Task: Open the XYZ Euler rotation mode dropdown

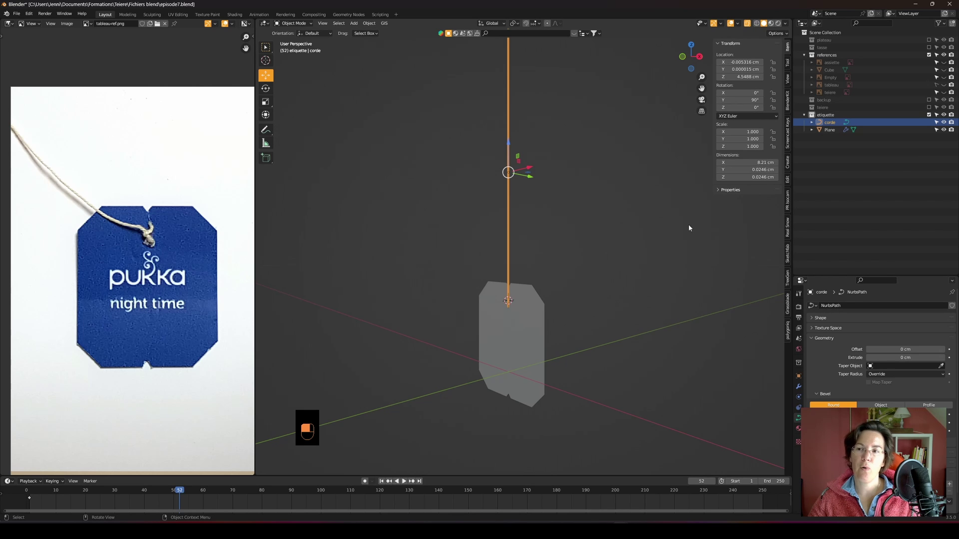Action: point(747,116)
